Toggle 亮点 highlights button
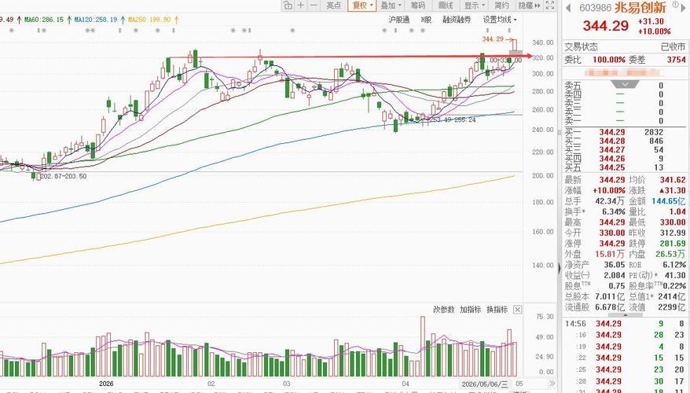The height and width of the screenshot is (393, 690). [x=333, y=6]
